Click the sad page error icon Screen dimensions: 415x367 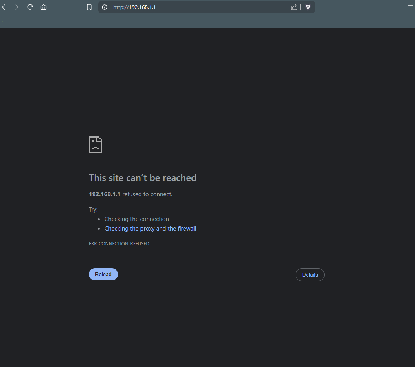point(95,145)
